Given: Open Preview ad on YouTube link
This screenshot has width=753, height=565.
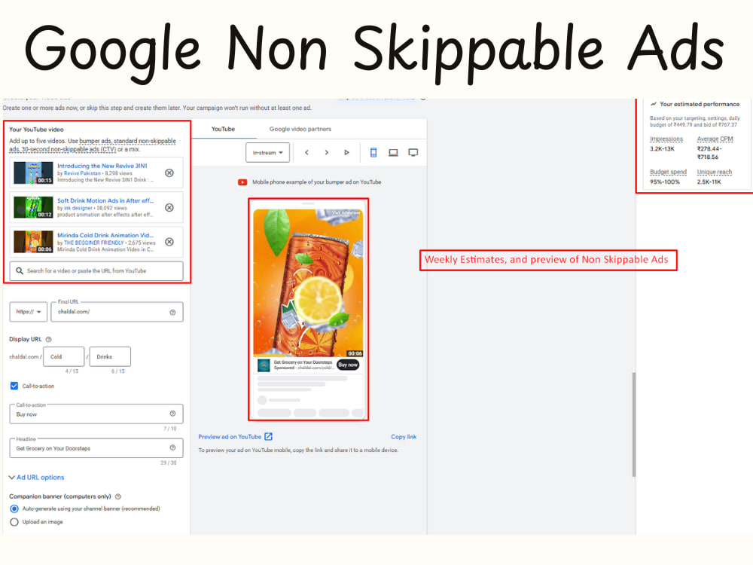Looking at the screenshot, I should coord(230,437).
